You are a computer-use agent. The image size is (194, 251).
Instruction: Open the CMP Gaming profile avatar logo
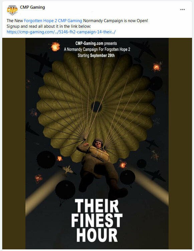coord(12,10)
